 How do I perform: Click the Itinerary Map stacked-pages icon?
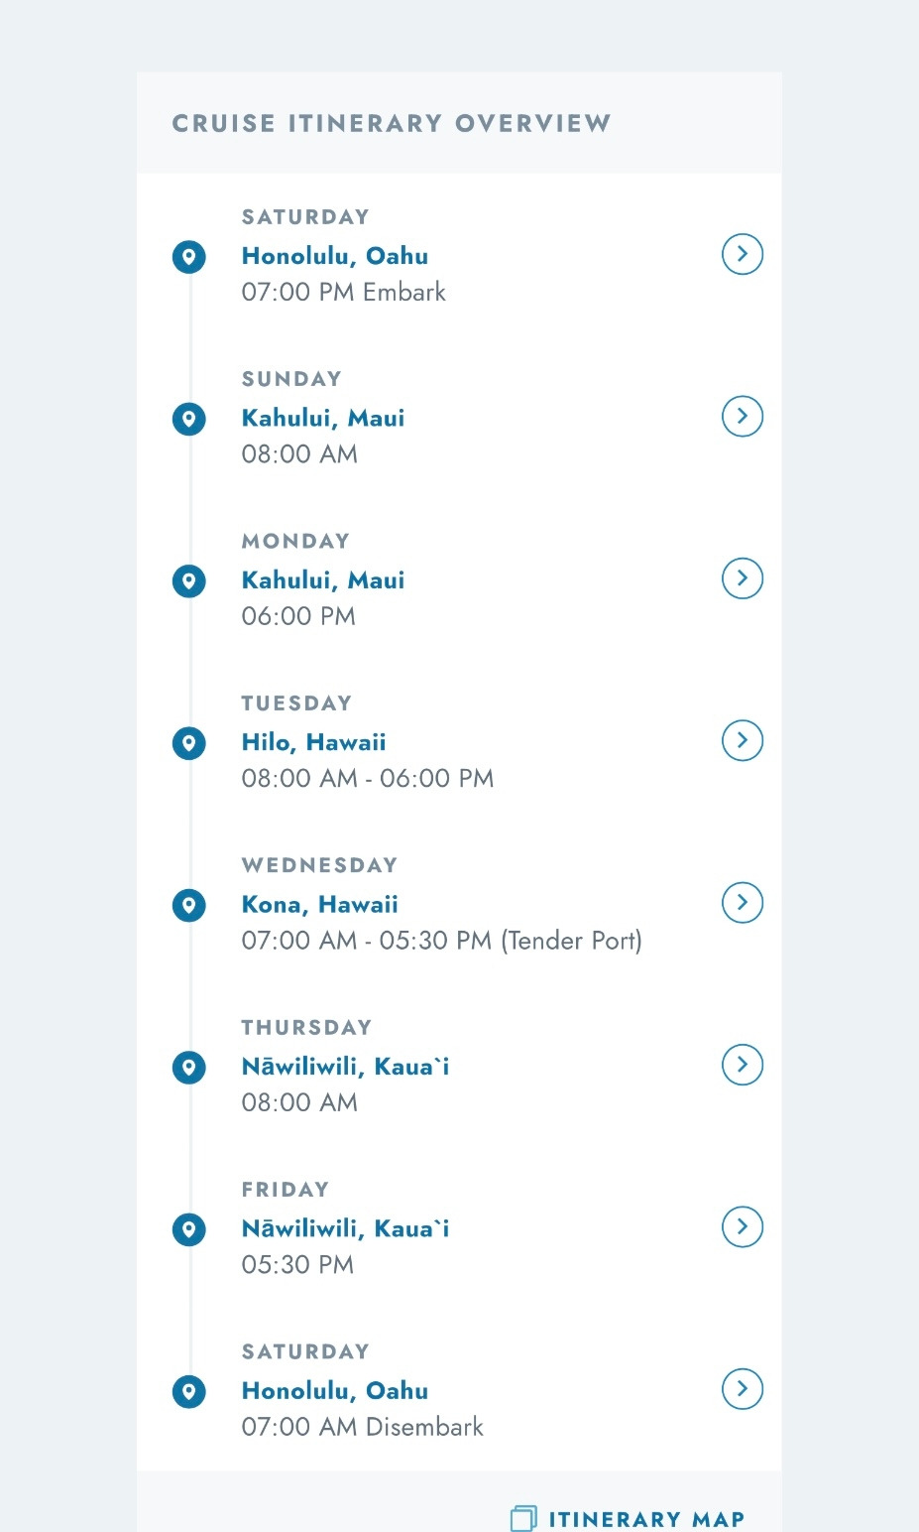[x=523, y=1518]
